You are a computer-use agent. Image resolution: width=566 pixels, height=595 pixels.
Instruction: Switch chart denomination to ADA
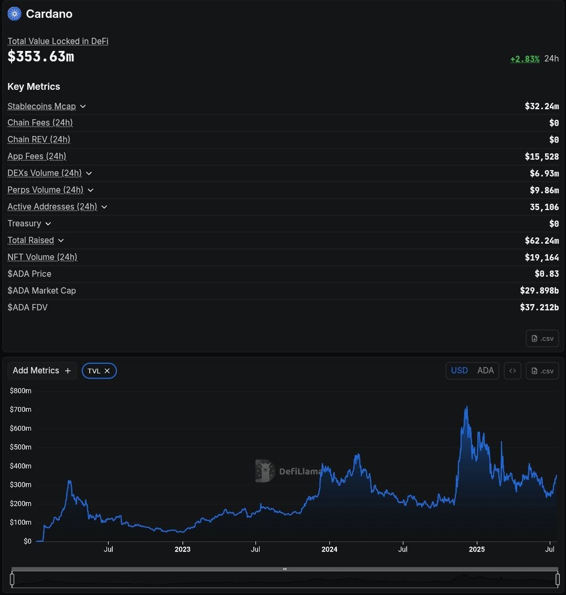pyautogui.click(x=485, y=370)
